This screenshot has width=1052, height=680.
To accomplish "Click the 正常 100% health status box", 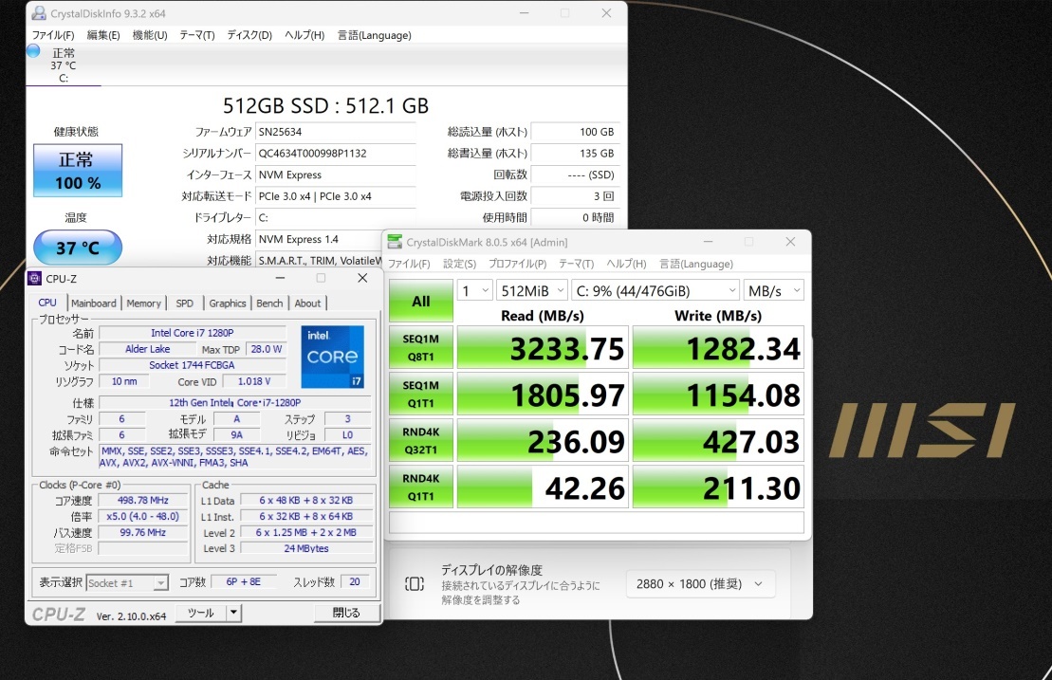I will point(78,171).
